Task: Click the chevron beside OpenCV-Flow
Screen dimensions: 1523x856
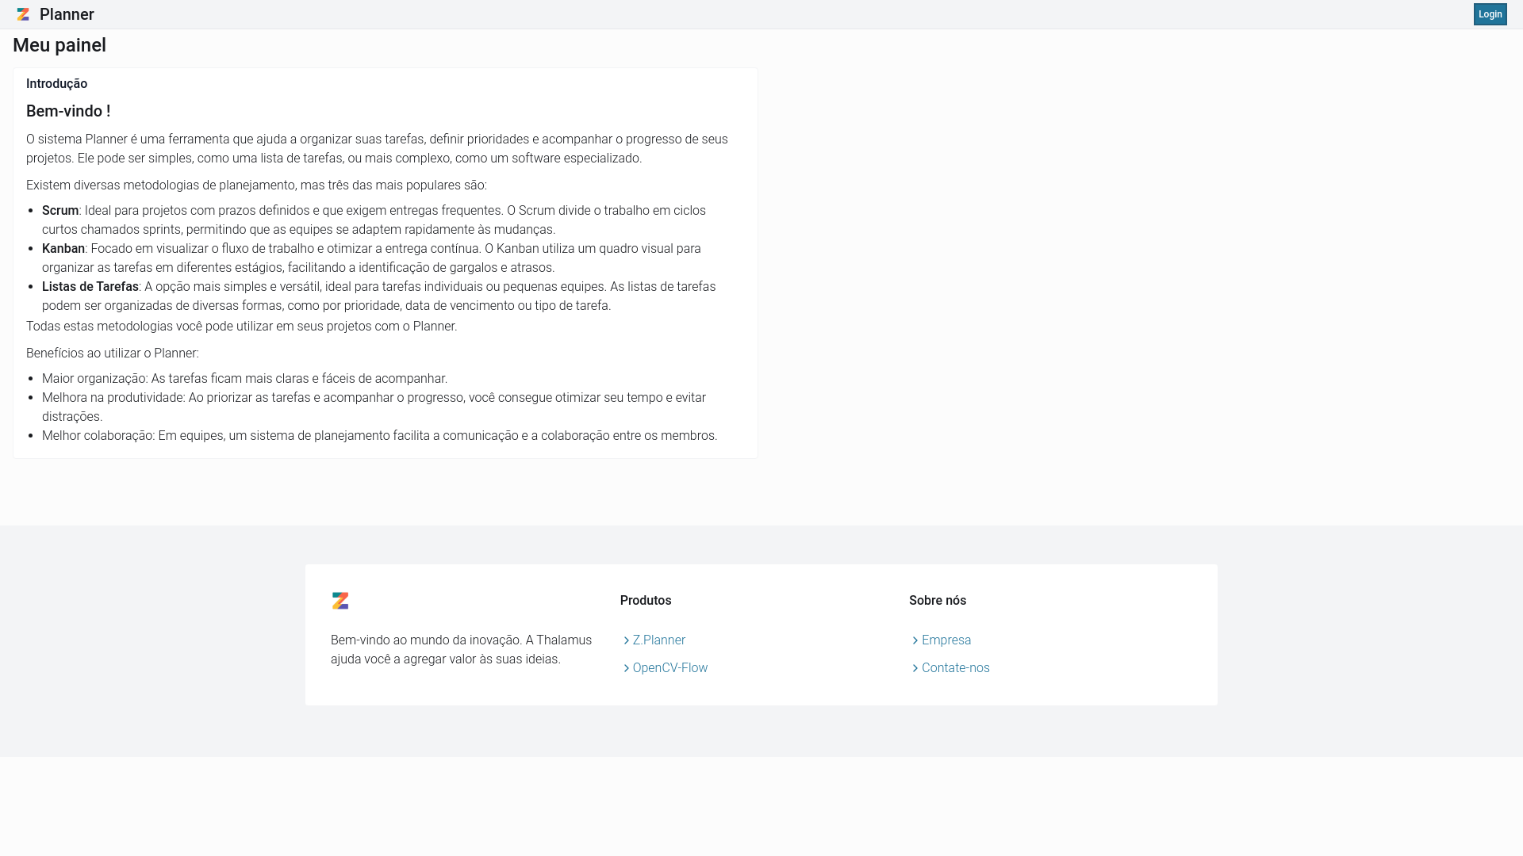Action: 626,668
